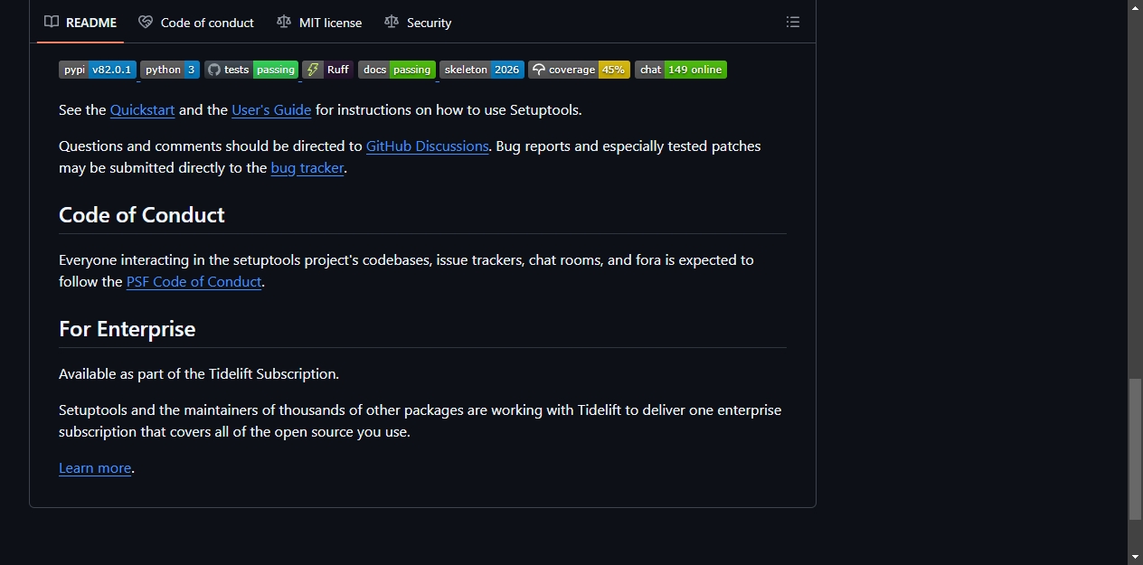Follow the Quickstart link
The height and width of the screenshot is (565, 1143).
click(x=143, y=110)
